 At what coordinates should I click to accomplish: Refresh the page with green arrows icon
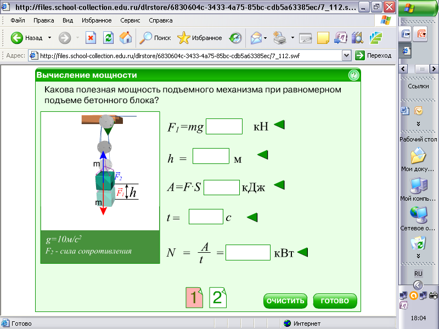point(108,38)
